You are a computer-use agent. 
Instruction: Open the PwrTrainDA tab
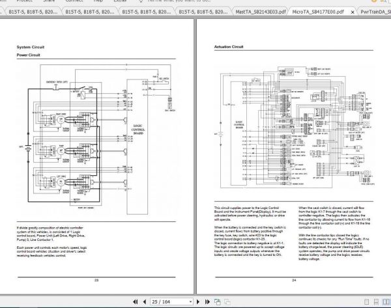coord(375,12)
